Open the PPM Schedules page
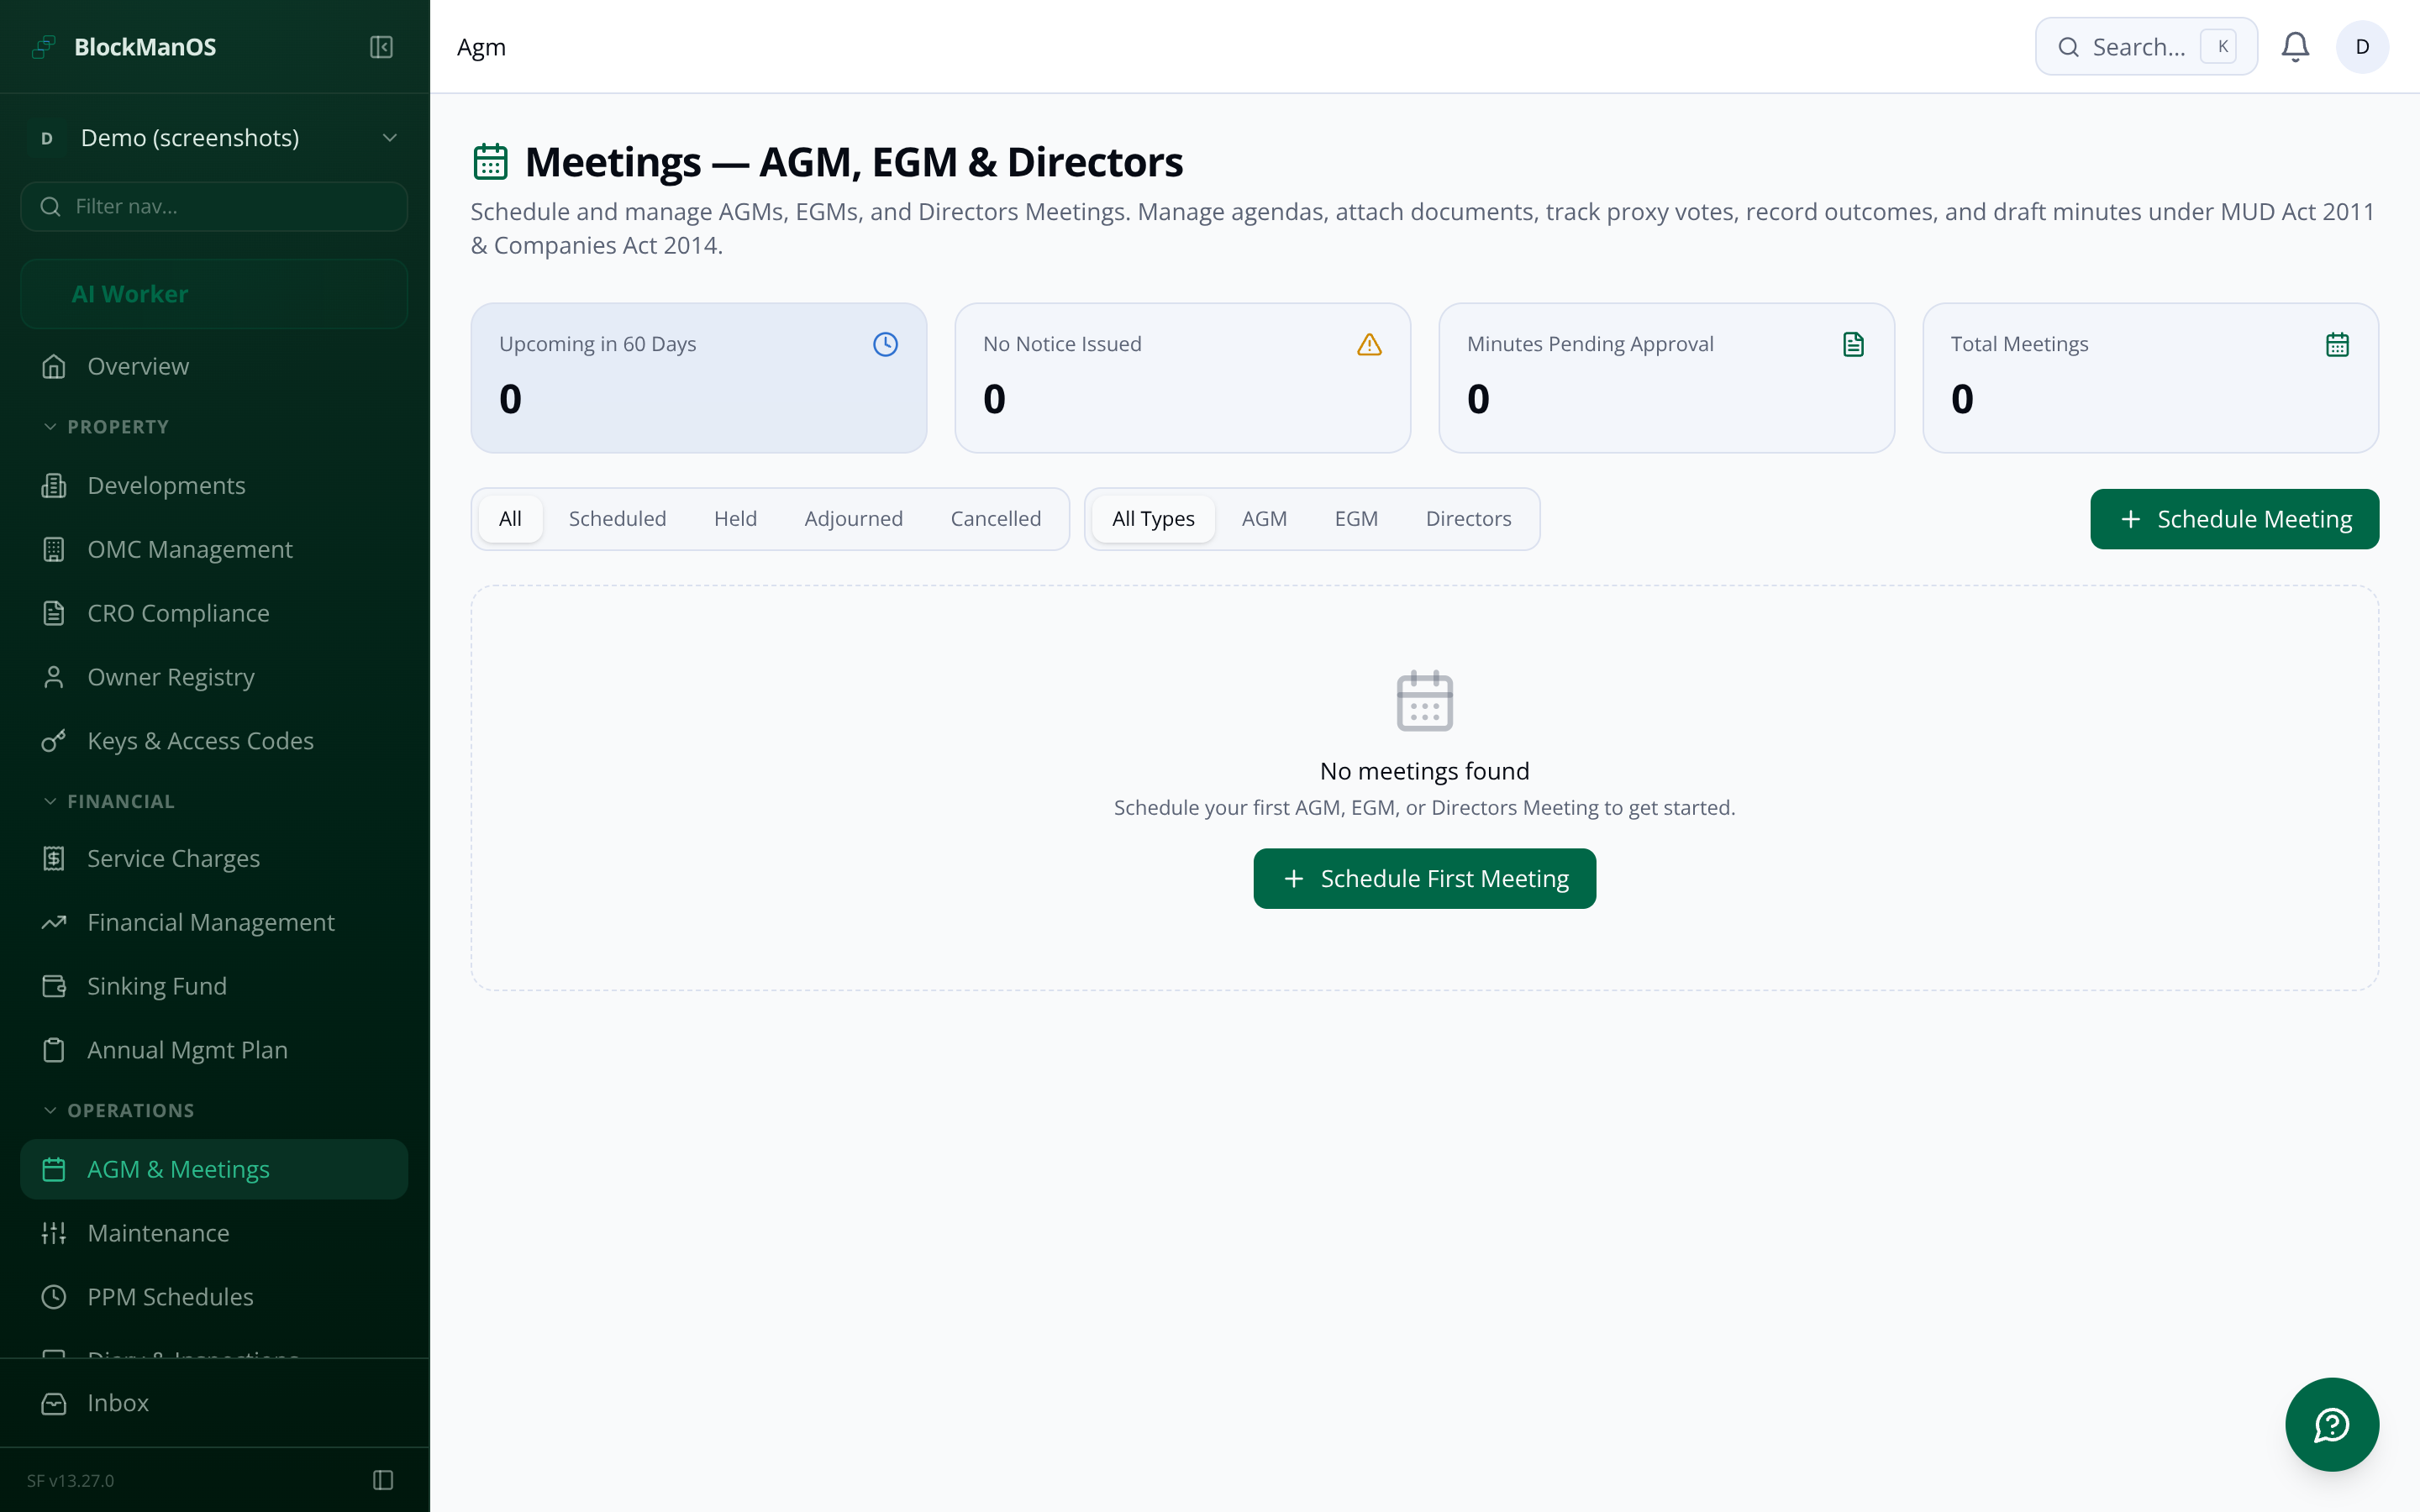This screenshot has width=2420, height=1512. 214,1297
